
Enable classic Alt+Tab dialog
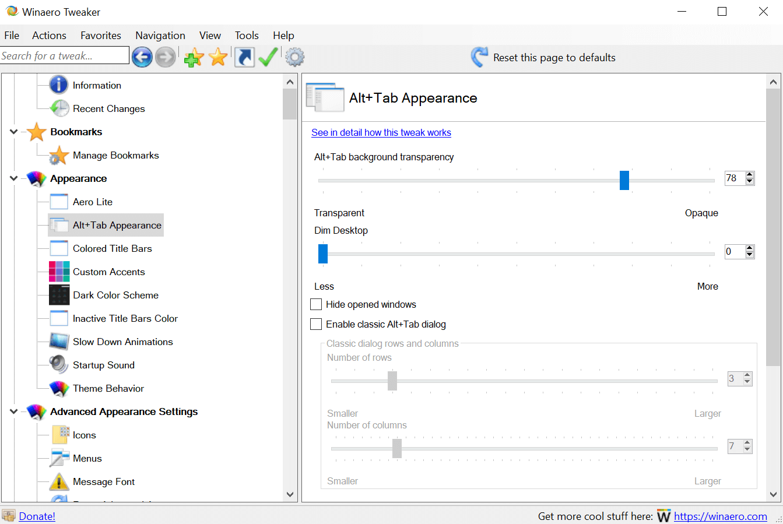pos(316,324)
